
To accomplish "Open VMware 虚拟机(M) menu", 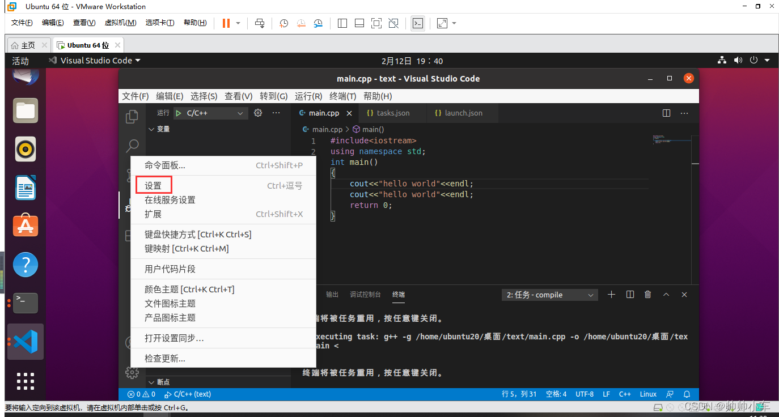I will point(120,23).
